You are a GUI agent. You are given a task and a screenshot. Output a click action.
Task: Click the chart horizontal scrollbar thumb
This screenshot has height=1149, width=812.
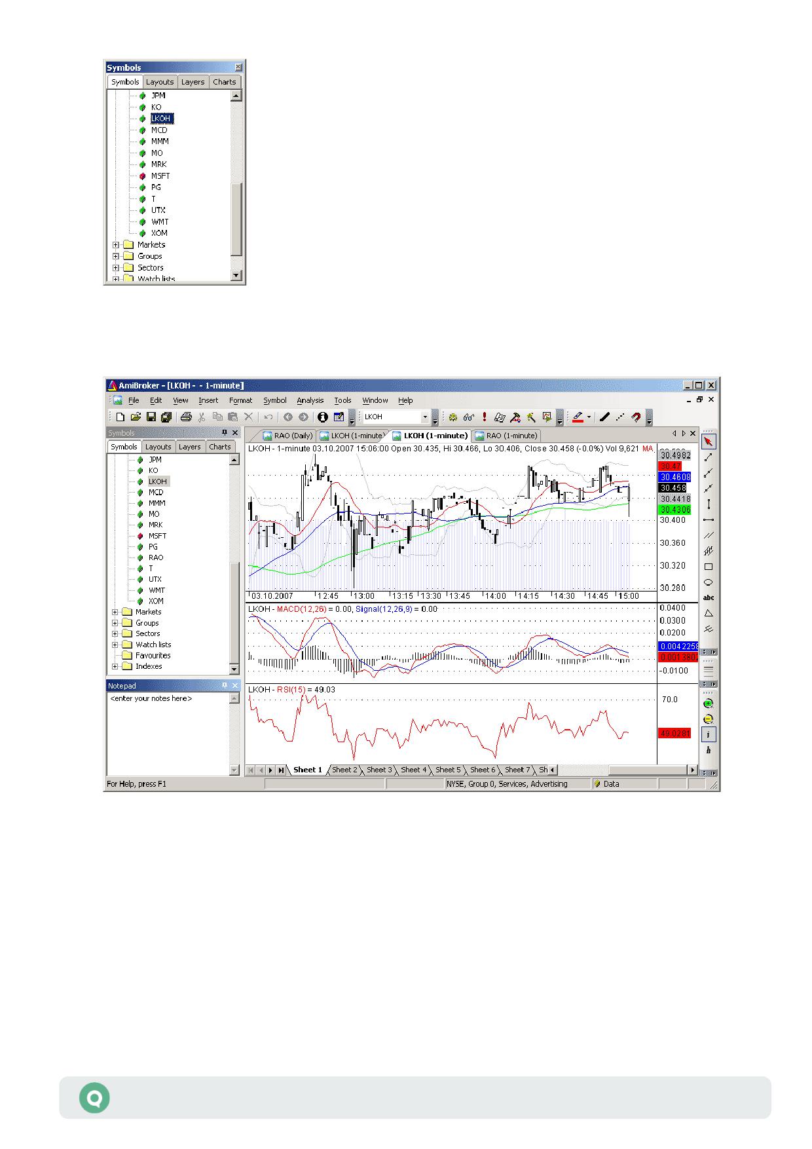648,770
